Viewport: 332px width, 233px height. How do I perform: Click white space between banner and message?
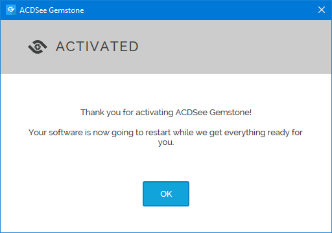(166, 91)
